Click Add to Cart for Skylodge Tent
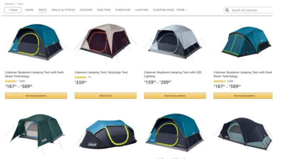 pyautogui.click(x=106, y=96)
